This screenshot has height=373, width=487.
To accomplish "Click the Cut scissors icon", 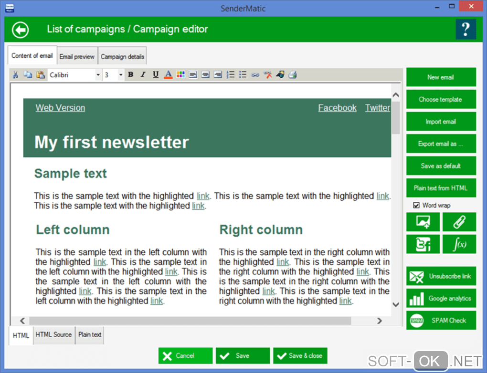I will point(15,75).
